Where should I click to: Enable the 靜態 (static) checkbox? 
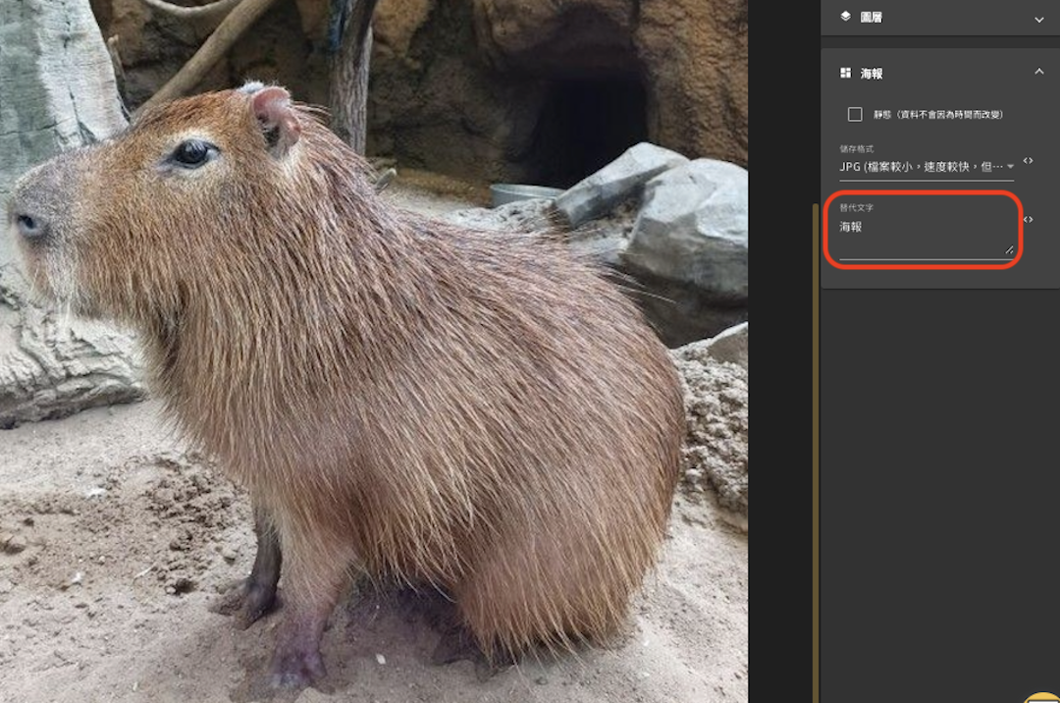[855, 114]
